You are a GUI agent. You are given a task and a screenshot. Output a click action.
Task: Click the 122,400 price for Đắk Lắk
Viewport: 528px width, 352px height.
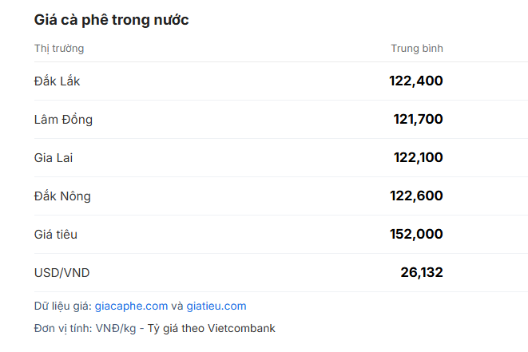416,81
